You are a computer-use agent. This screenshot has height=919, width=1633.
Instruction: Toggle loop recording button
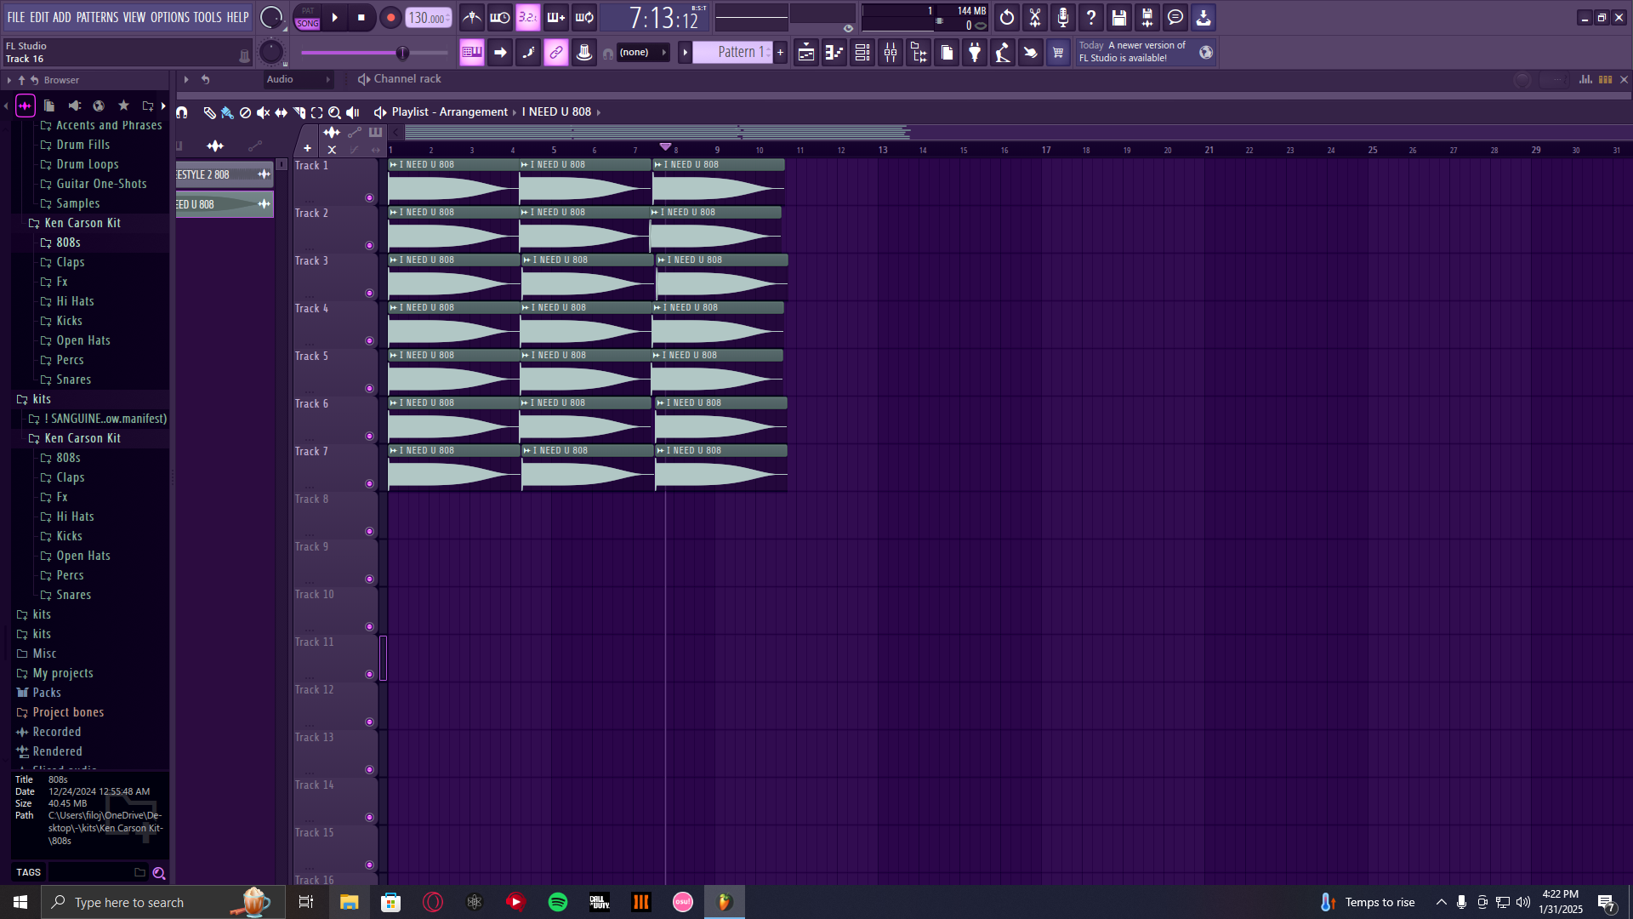pos(584,17)
